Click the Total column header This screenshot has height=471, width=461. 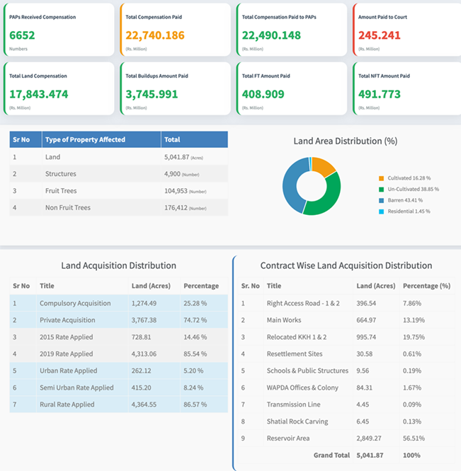pyautogui.click(x=194, y=139)
